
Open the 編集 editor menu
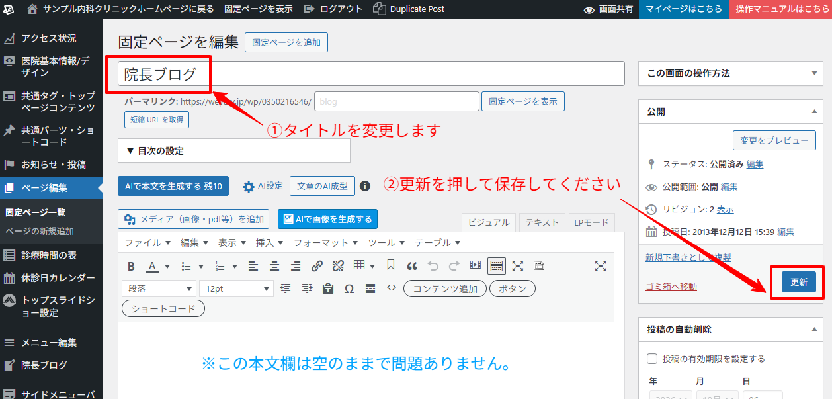click(x=194, y=243)
